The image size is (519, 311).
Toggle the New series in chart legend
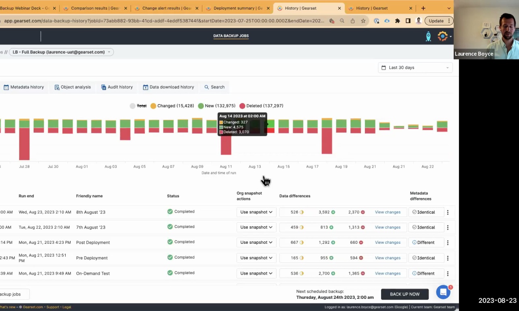pos(217,106)
